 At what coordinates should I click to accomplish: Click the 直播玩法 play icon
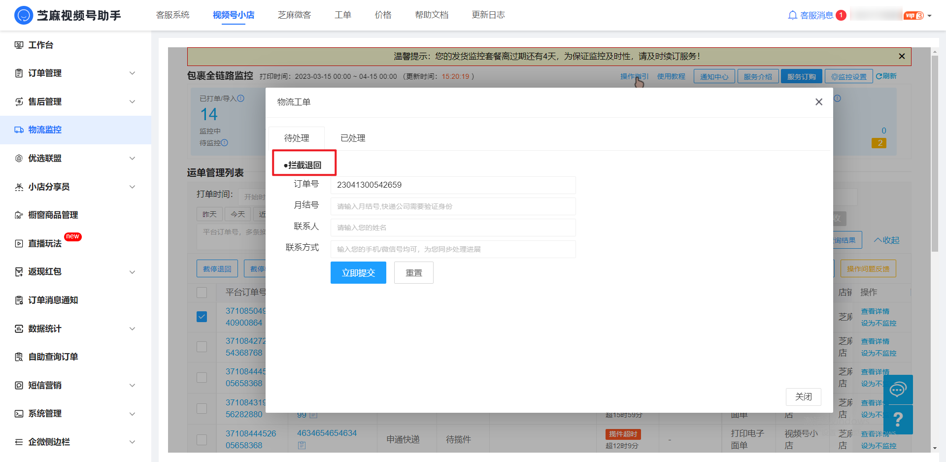coord(19,243)
